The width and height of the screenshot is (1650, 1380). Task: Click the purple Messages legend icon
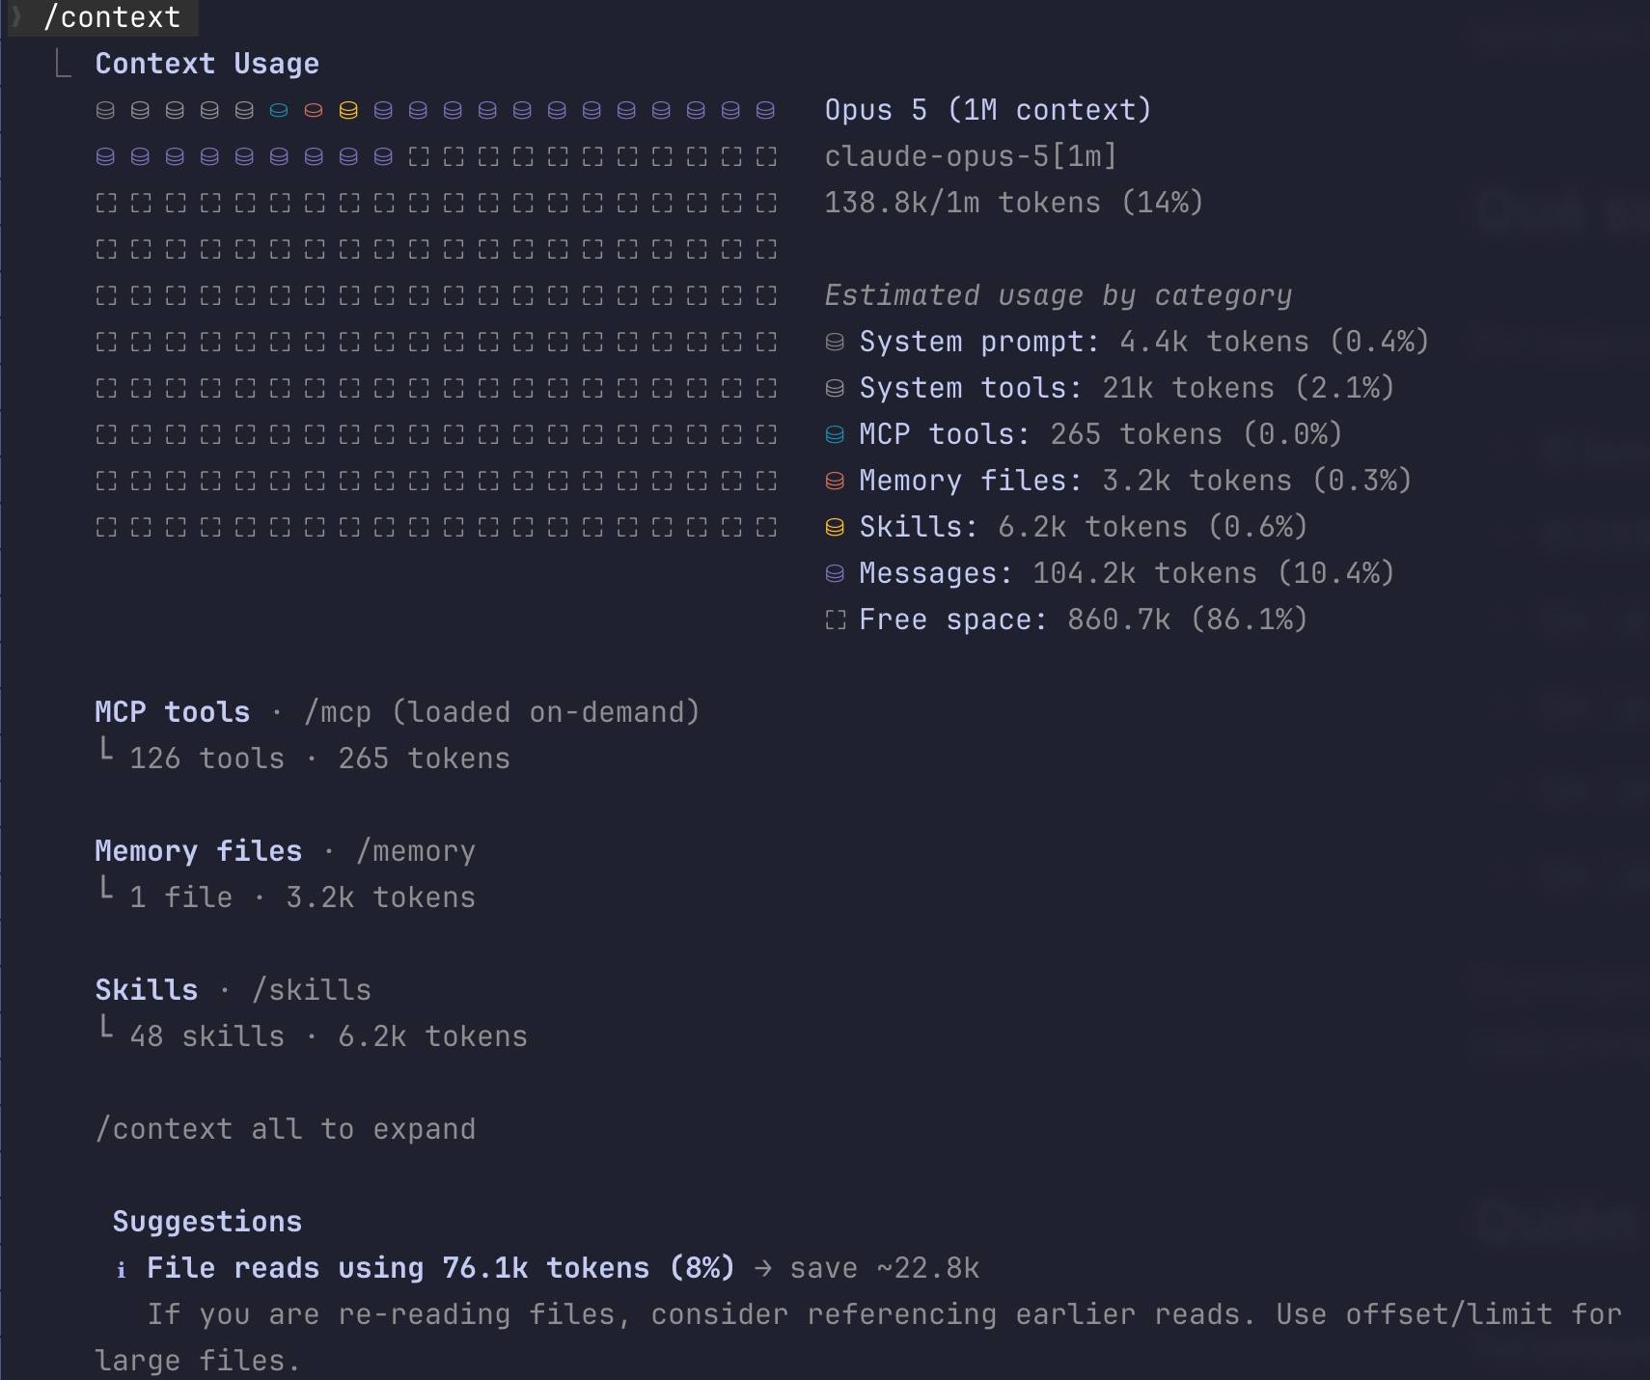[x=835, y=574]
